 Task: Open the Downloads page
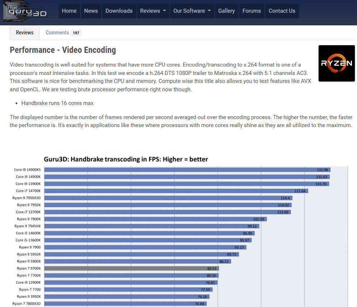point(119,11)
